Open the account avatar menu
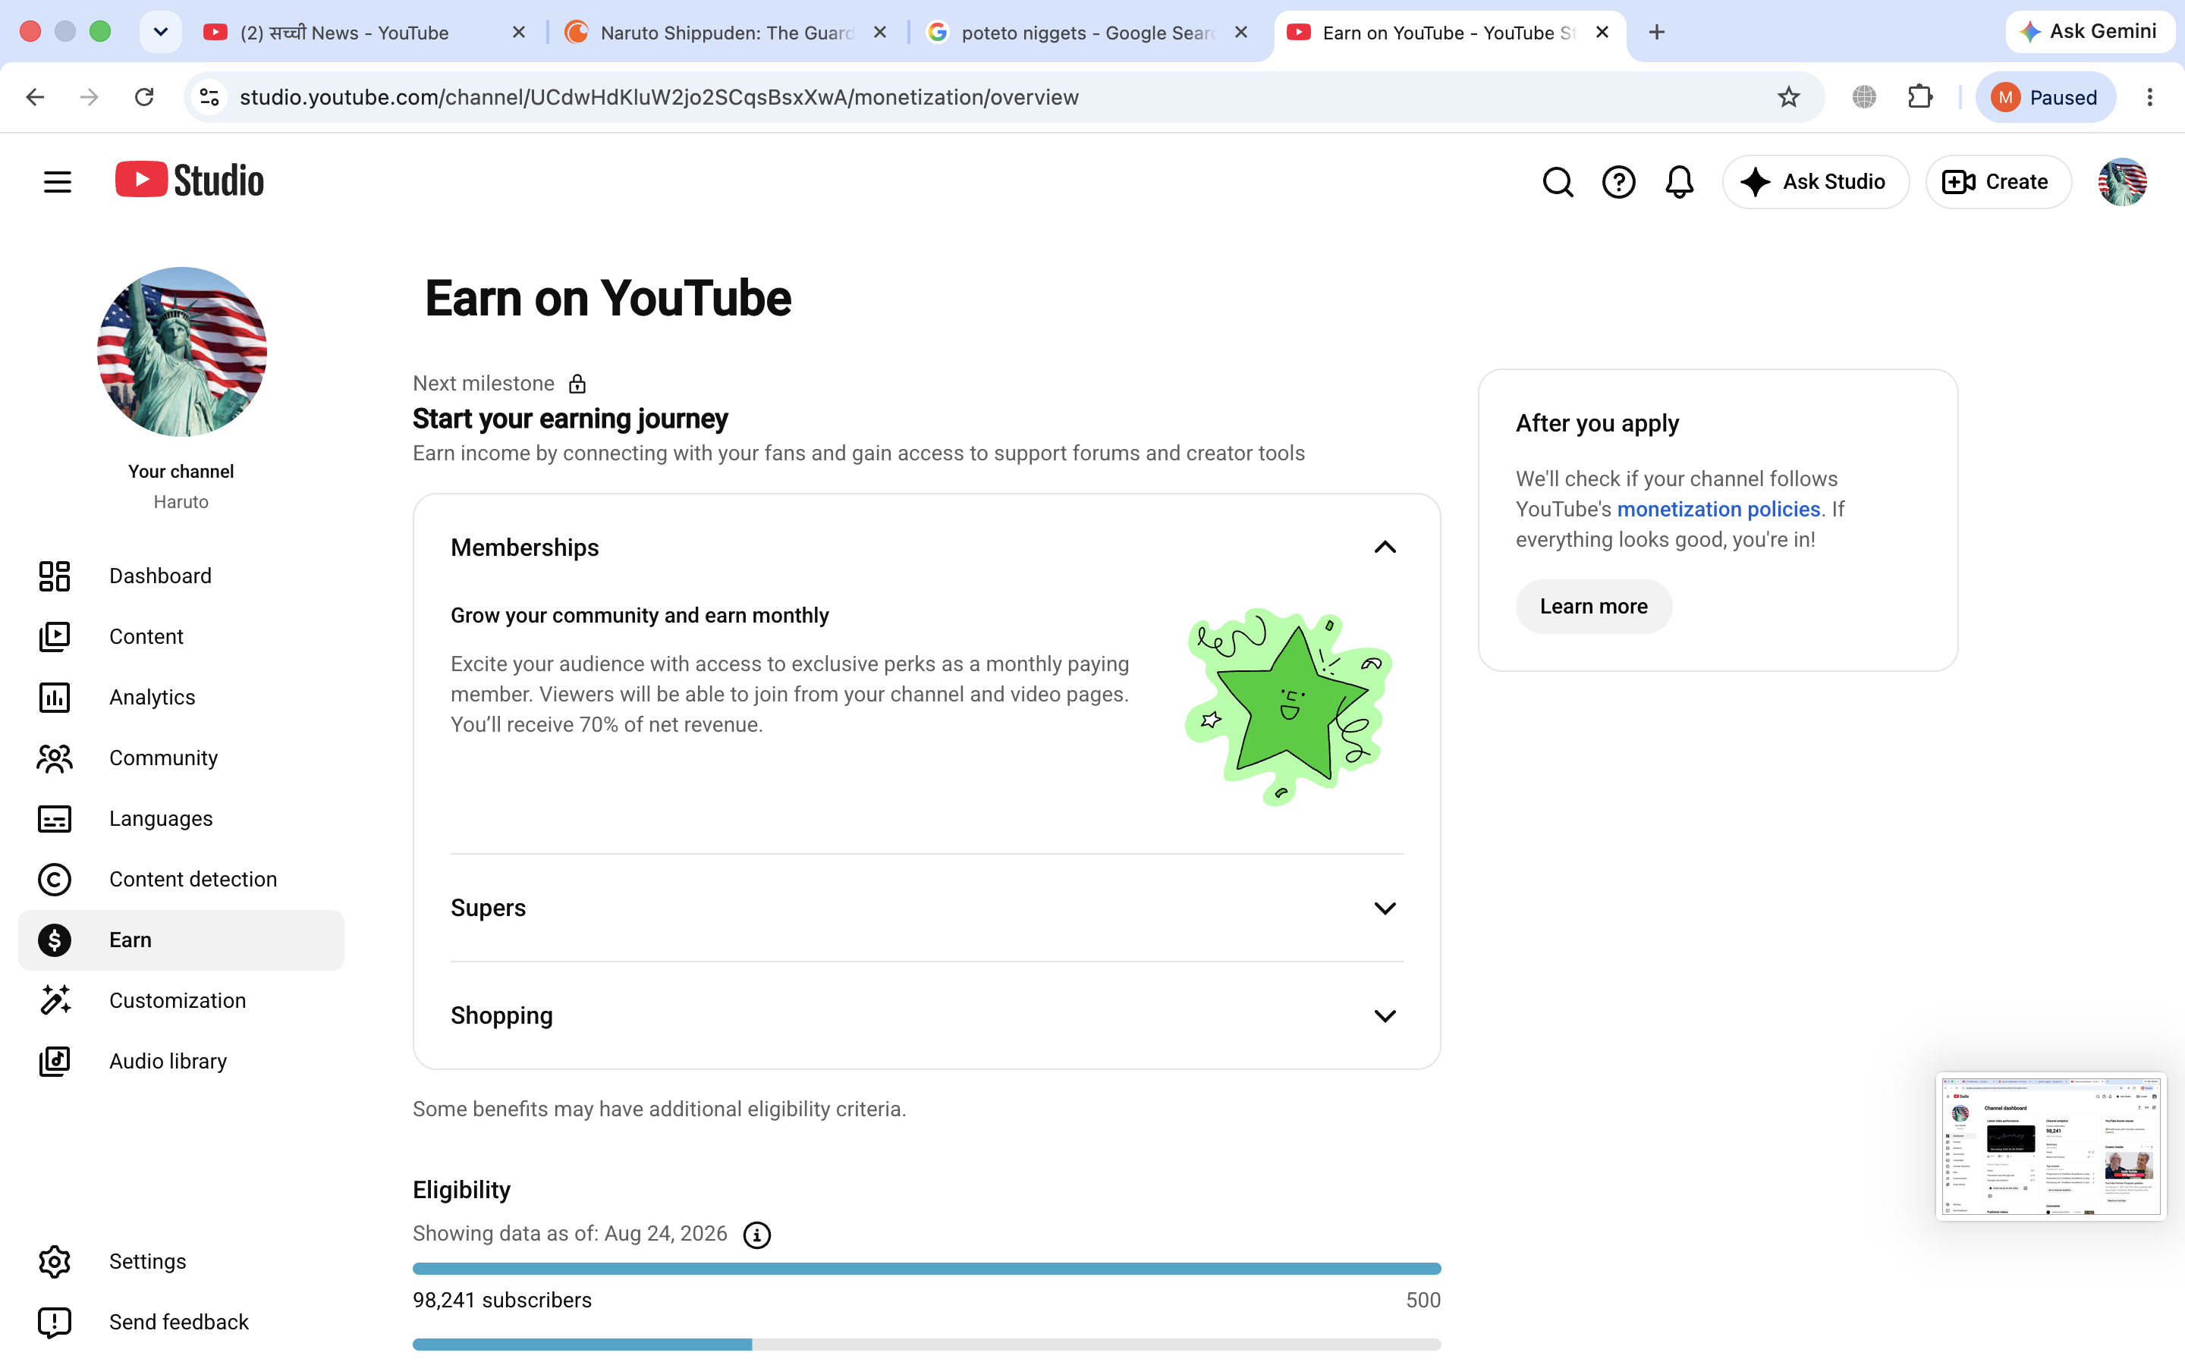2185x1365 pixels. (x=2122, y=181)
